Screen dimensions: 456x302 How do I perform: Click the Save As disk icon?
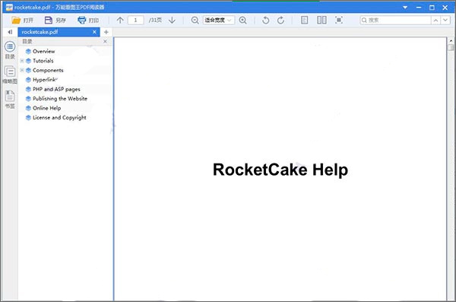click(49, 20)
